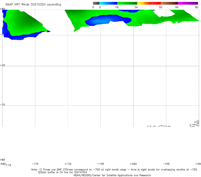Click the color bar label '5'
The width and height of the screenshot is (201, 177).
pyautogui.click(x=100, y=7)
